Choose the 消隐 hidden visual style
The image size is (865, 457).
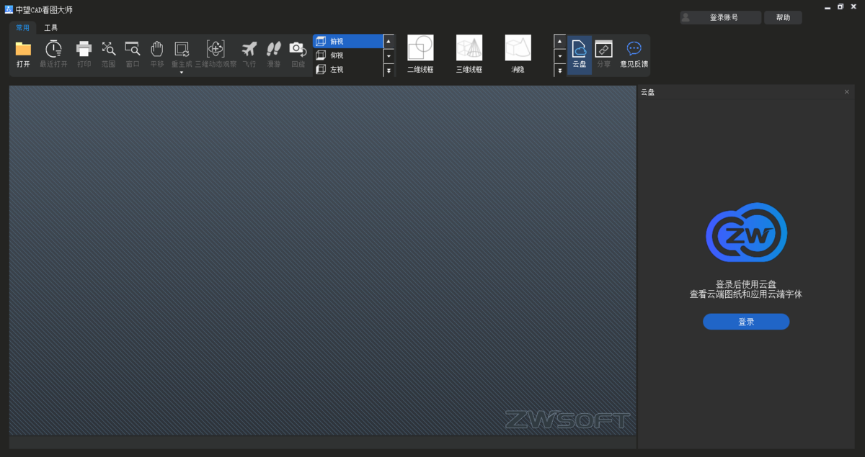tap(518, 55)
